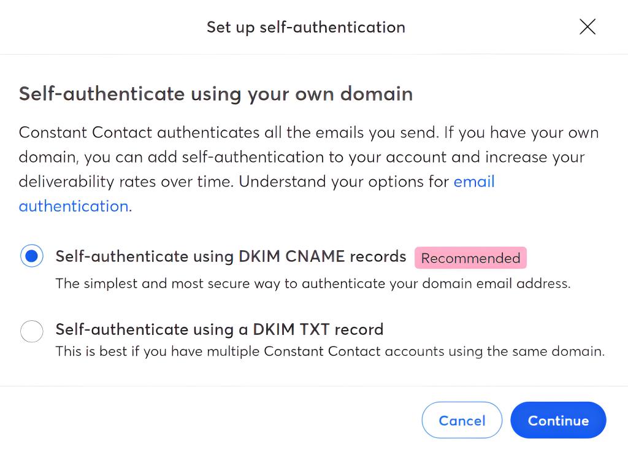Follow the "authentication." link on the second line
628x449 pixels.
click(x=75, y=206)
